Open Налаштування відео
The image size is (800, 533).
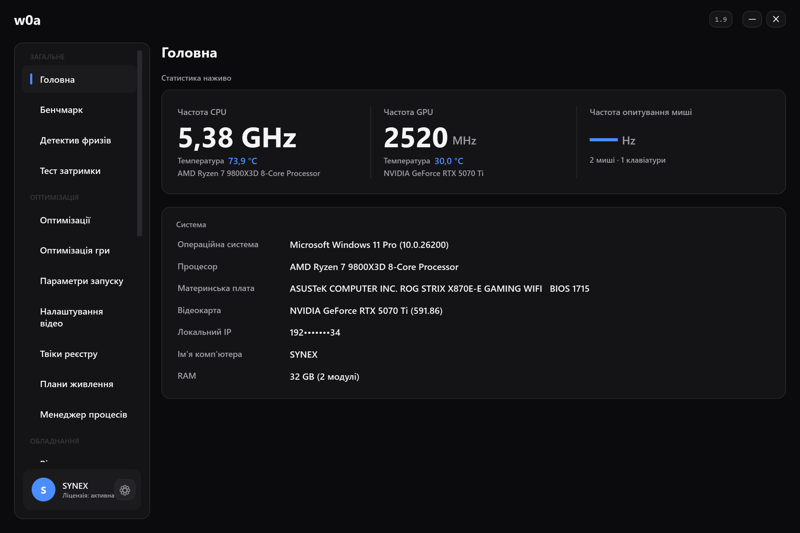point(79,317)
